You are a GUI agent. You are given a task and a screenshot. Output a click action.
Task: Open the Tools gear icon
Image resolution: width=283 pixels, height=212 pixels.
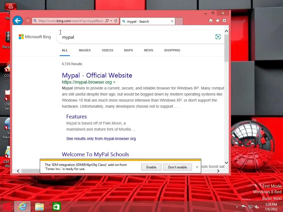[x=224, y=20]
